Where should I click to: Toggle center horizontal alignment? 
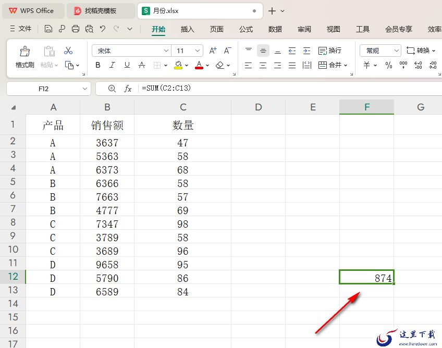[x=263, y=65]
